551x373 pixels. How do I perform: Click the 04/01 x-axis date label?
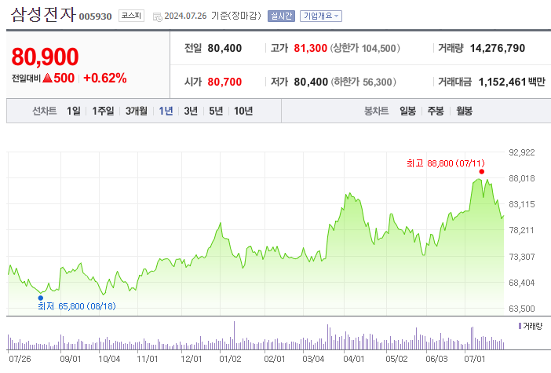click(x=353, y=359)
